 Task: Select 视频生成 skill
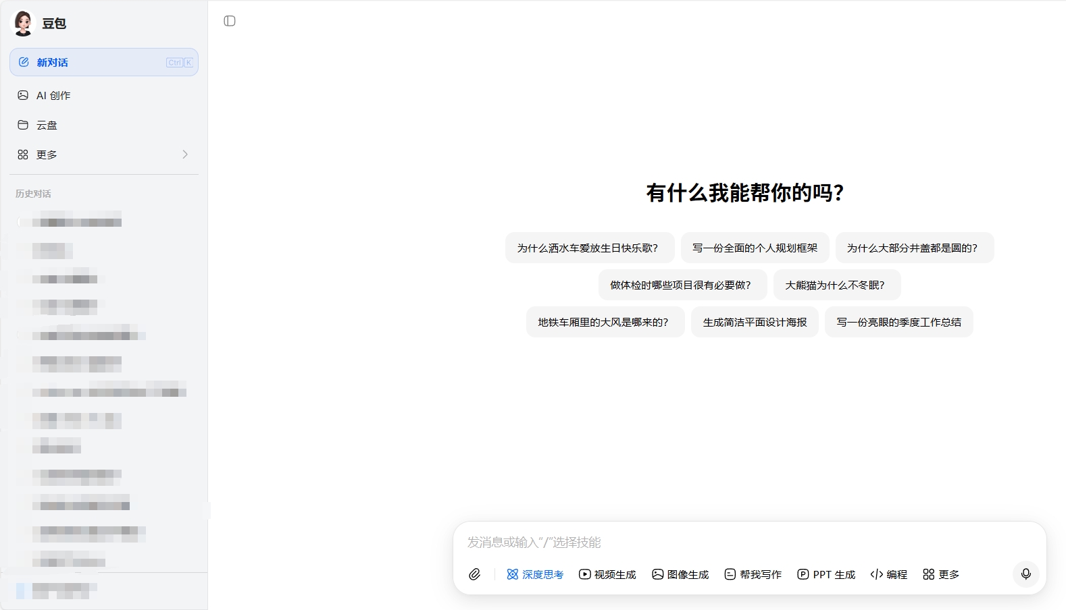click(x=608, y=574)
